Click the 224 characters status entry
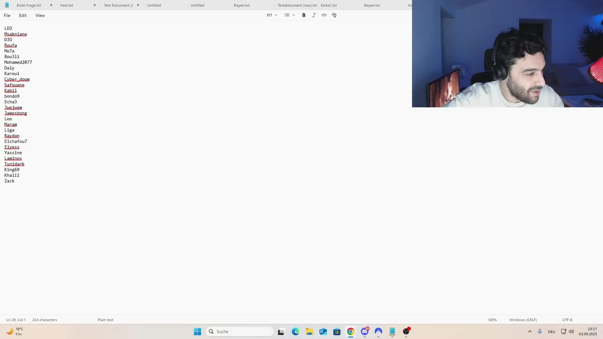 tap(45, 320)
